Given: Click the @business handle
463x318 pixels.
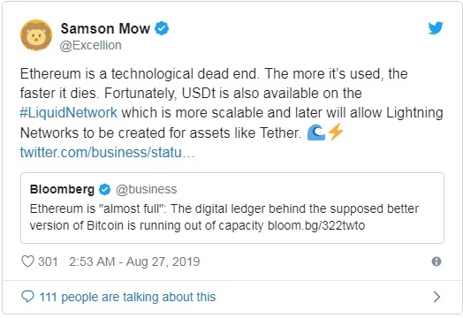Looking at the screenshot, I should click(147, 189).
